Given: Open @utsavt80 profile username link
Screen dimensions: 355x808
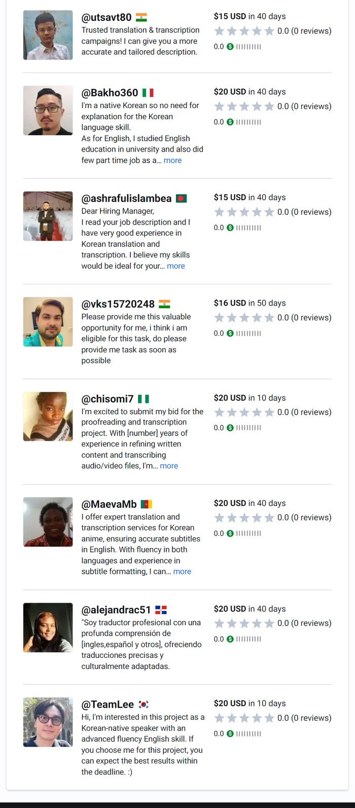Looking at the screenshot, I should tap(106, 18).
